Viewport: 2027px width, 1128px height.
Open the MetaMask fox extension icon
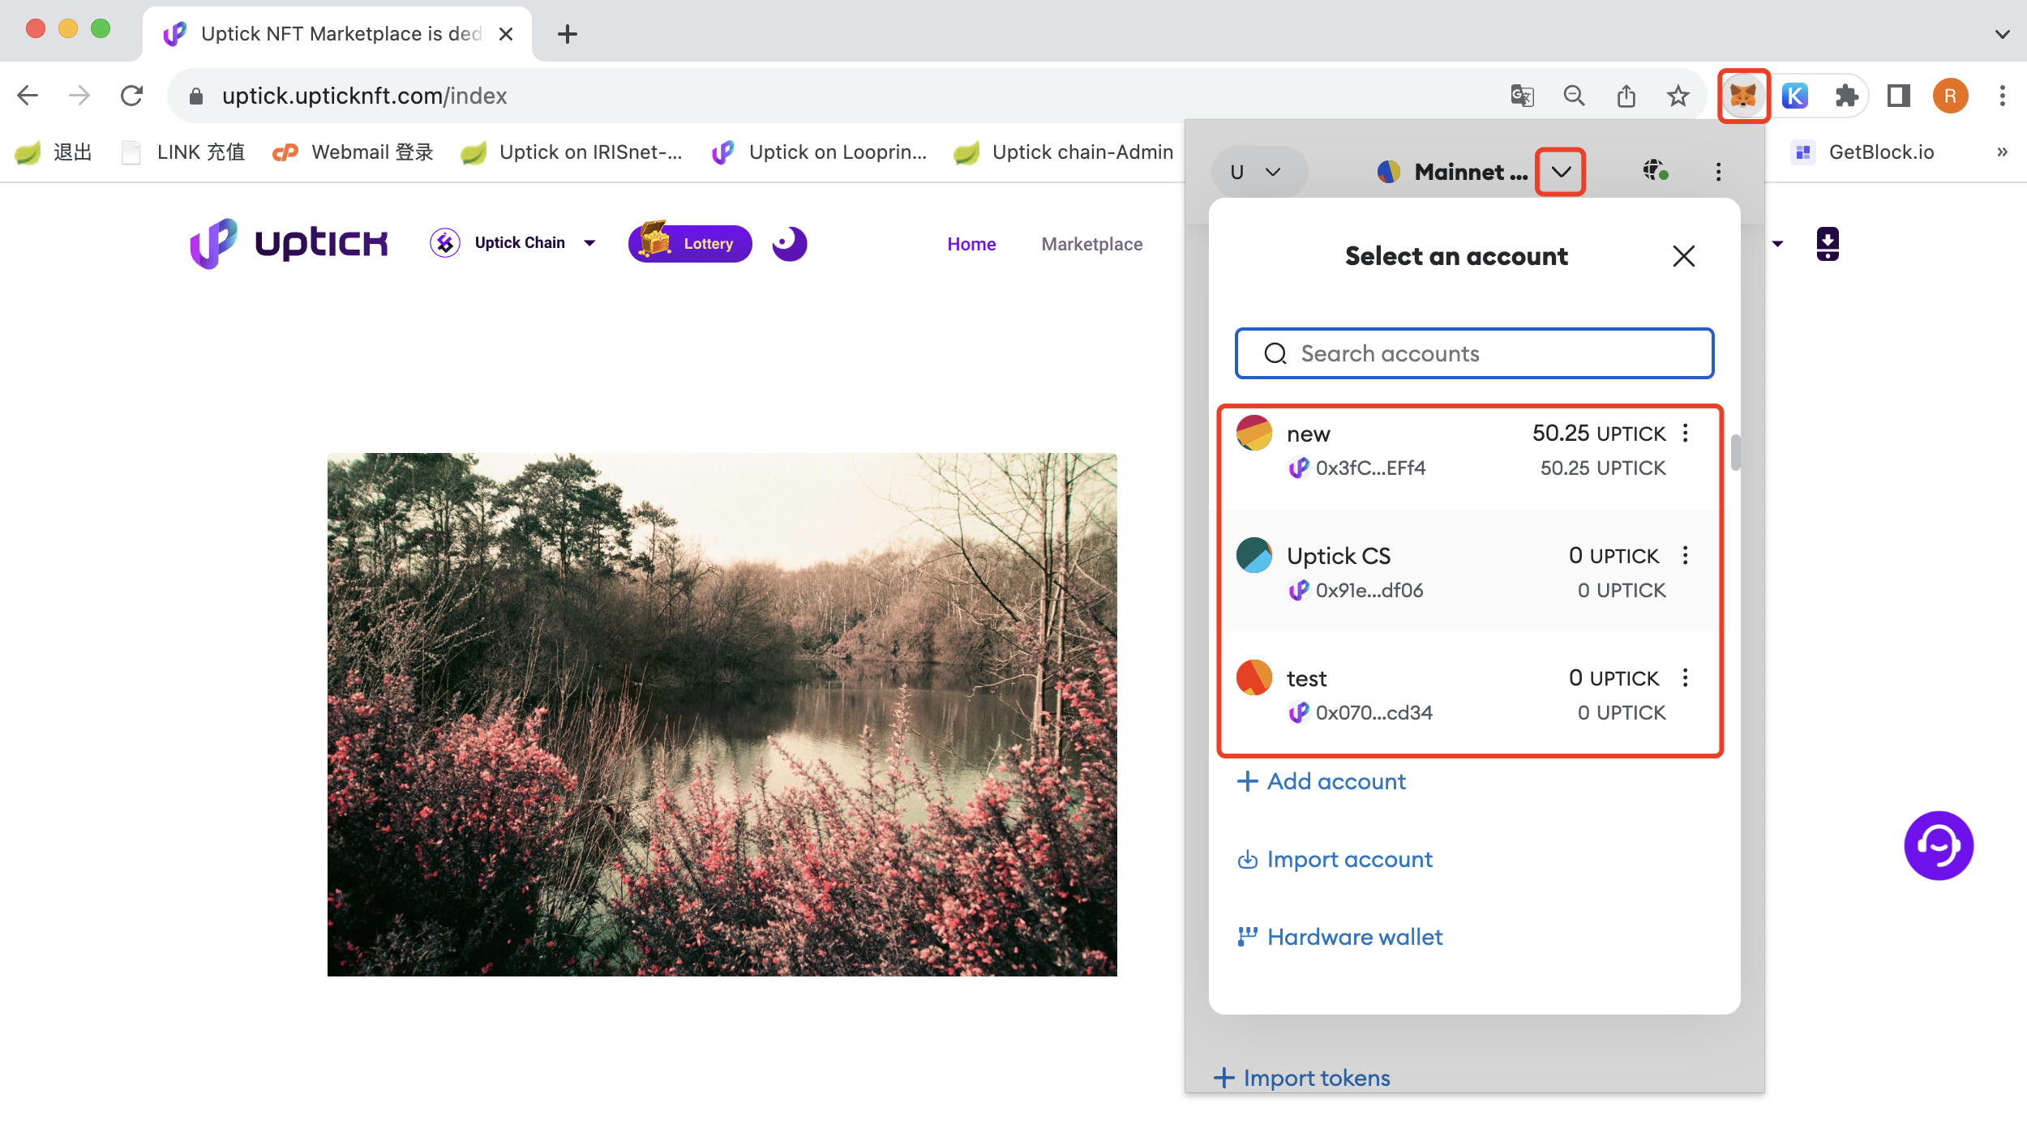tap(1743, 96)
